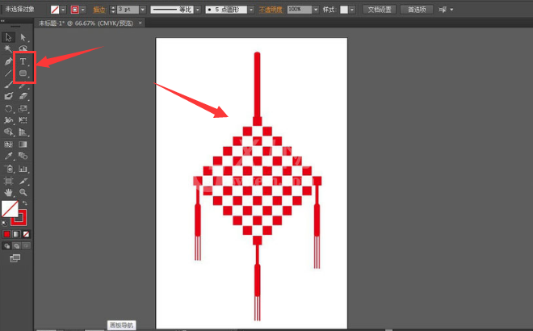Image resolution: width=533 pixels, height=331 pixels.
Task: Select the Scale tool
Action: pyautogui.click(x=23, y=109)
